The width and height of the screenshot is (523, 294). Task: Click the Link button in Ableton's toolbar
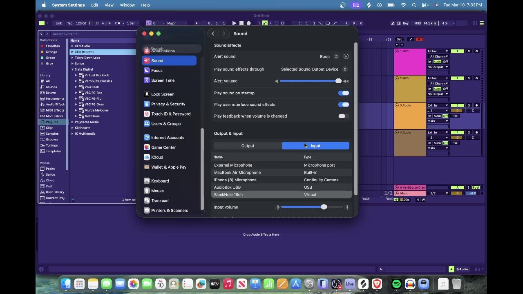coord(59,23)
